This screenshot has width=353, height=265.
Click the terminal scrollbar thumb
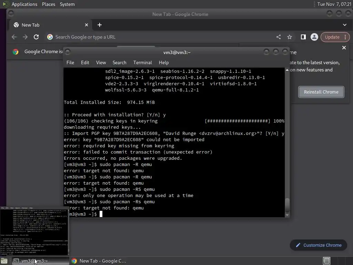[x=287, y=205]
